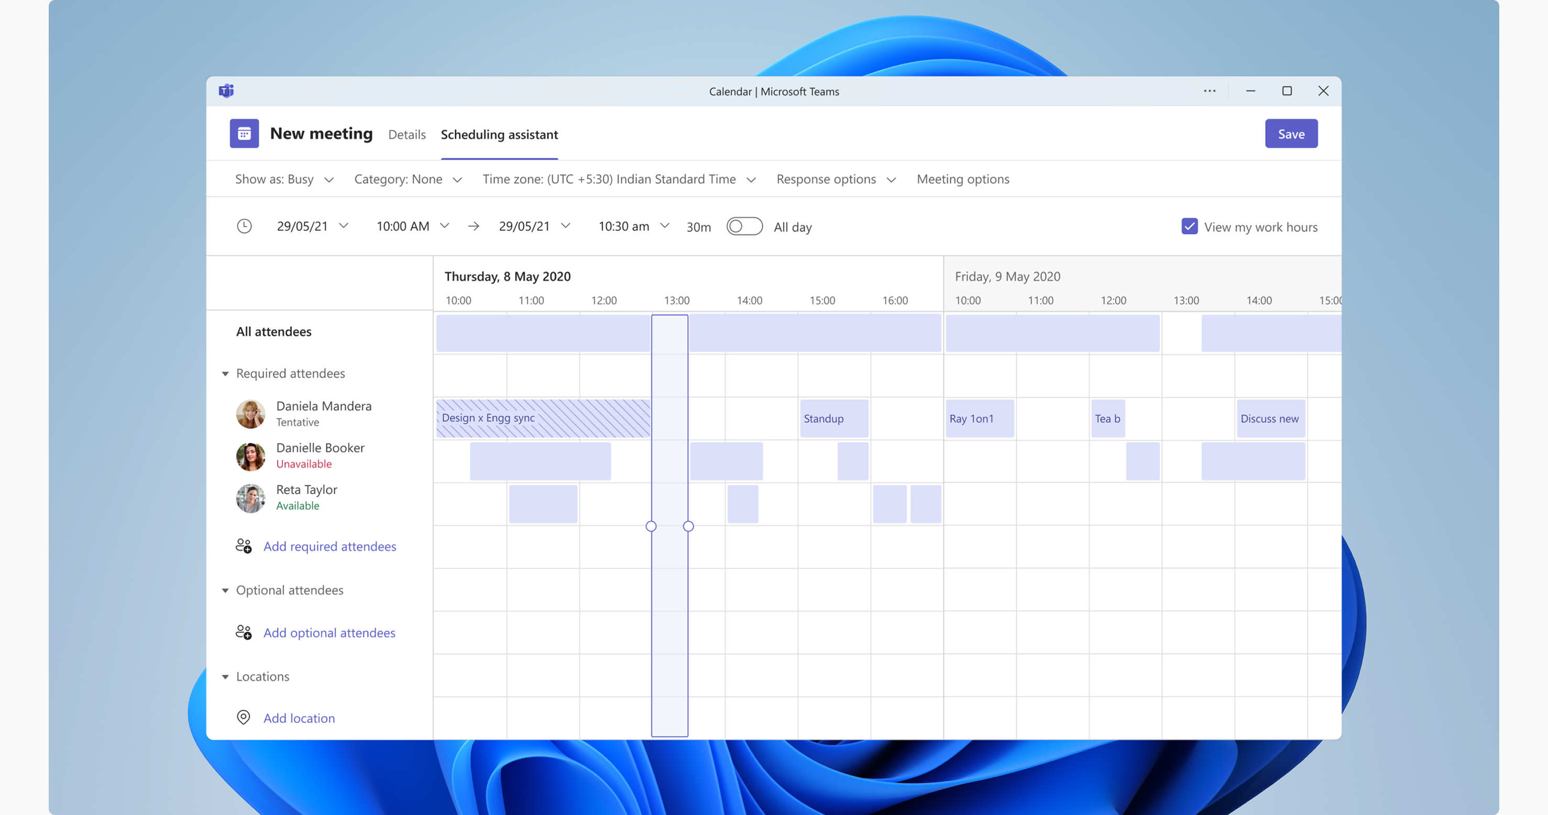Click Daniela Mandera attendee name
The height and width of the screenshot is (815, 1548).
click(324, 406)
